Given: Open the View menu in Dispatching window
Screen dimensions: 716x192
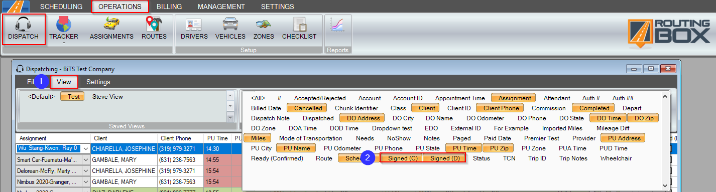Looking at the screenshot, I should click(64, 82).
